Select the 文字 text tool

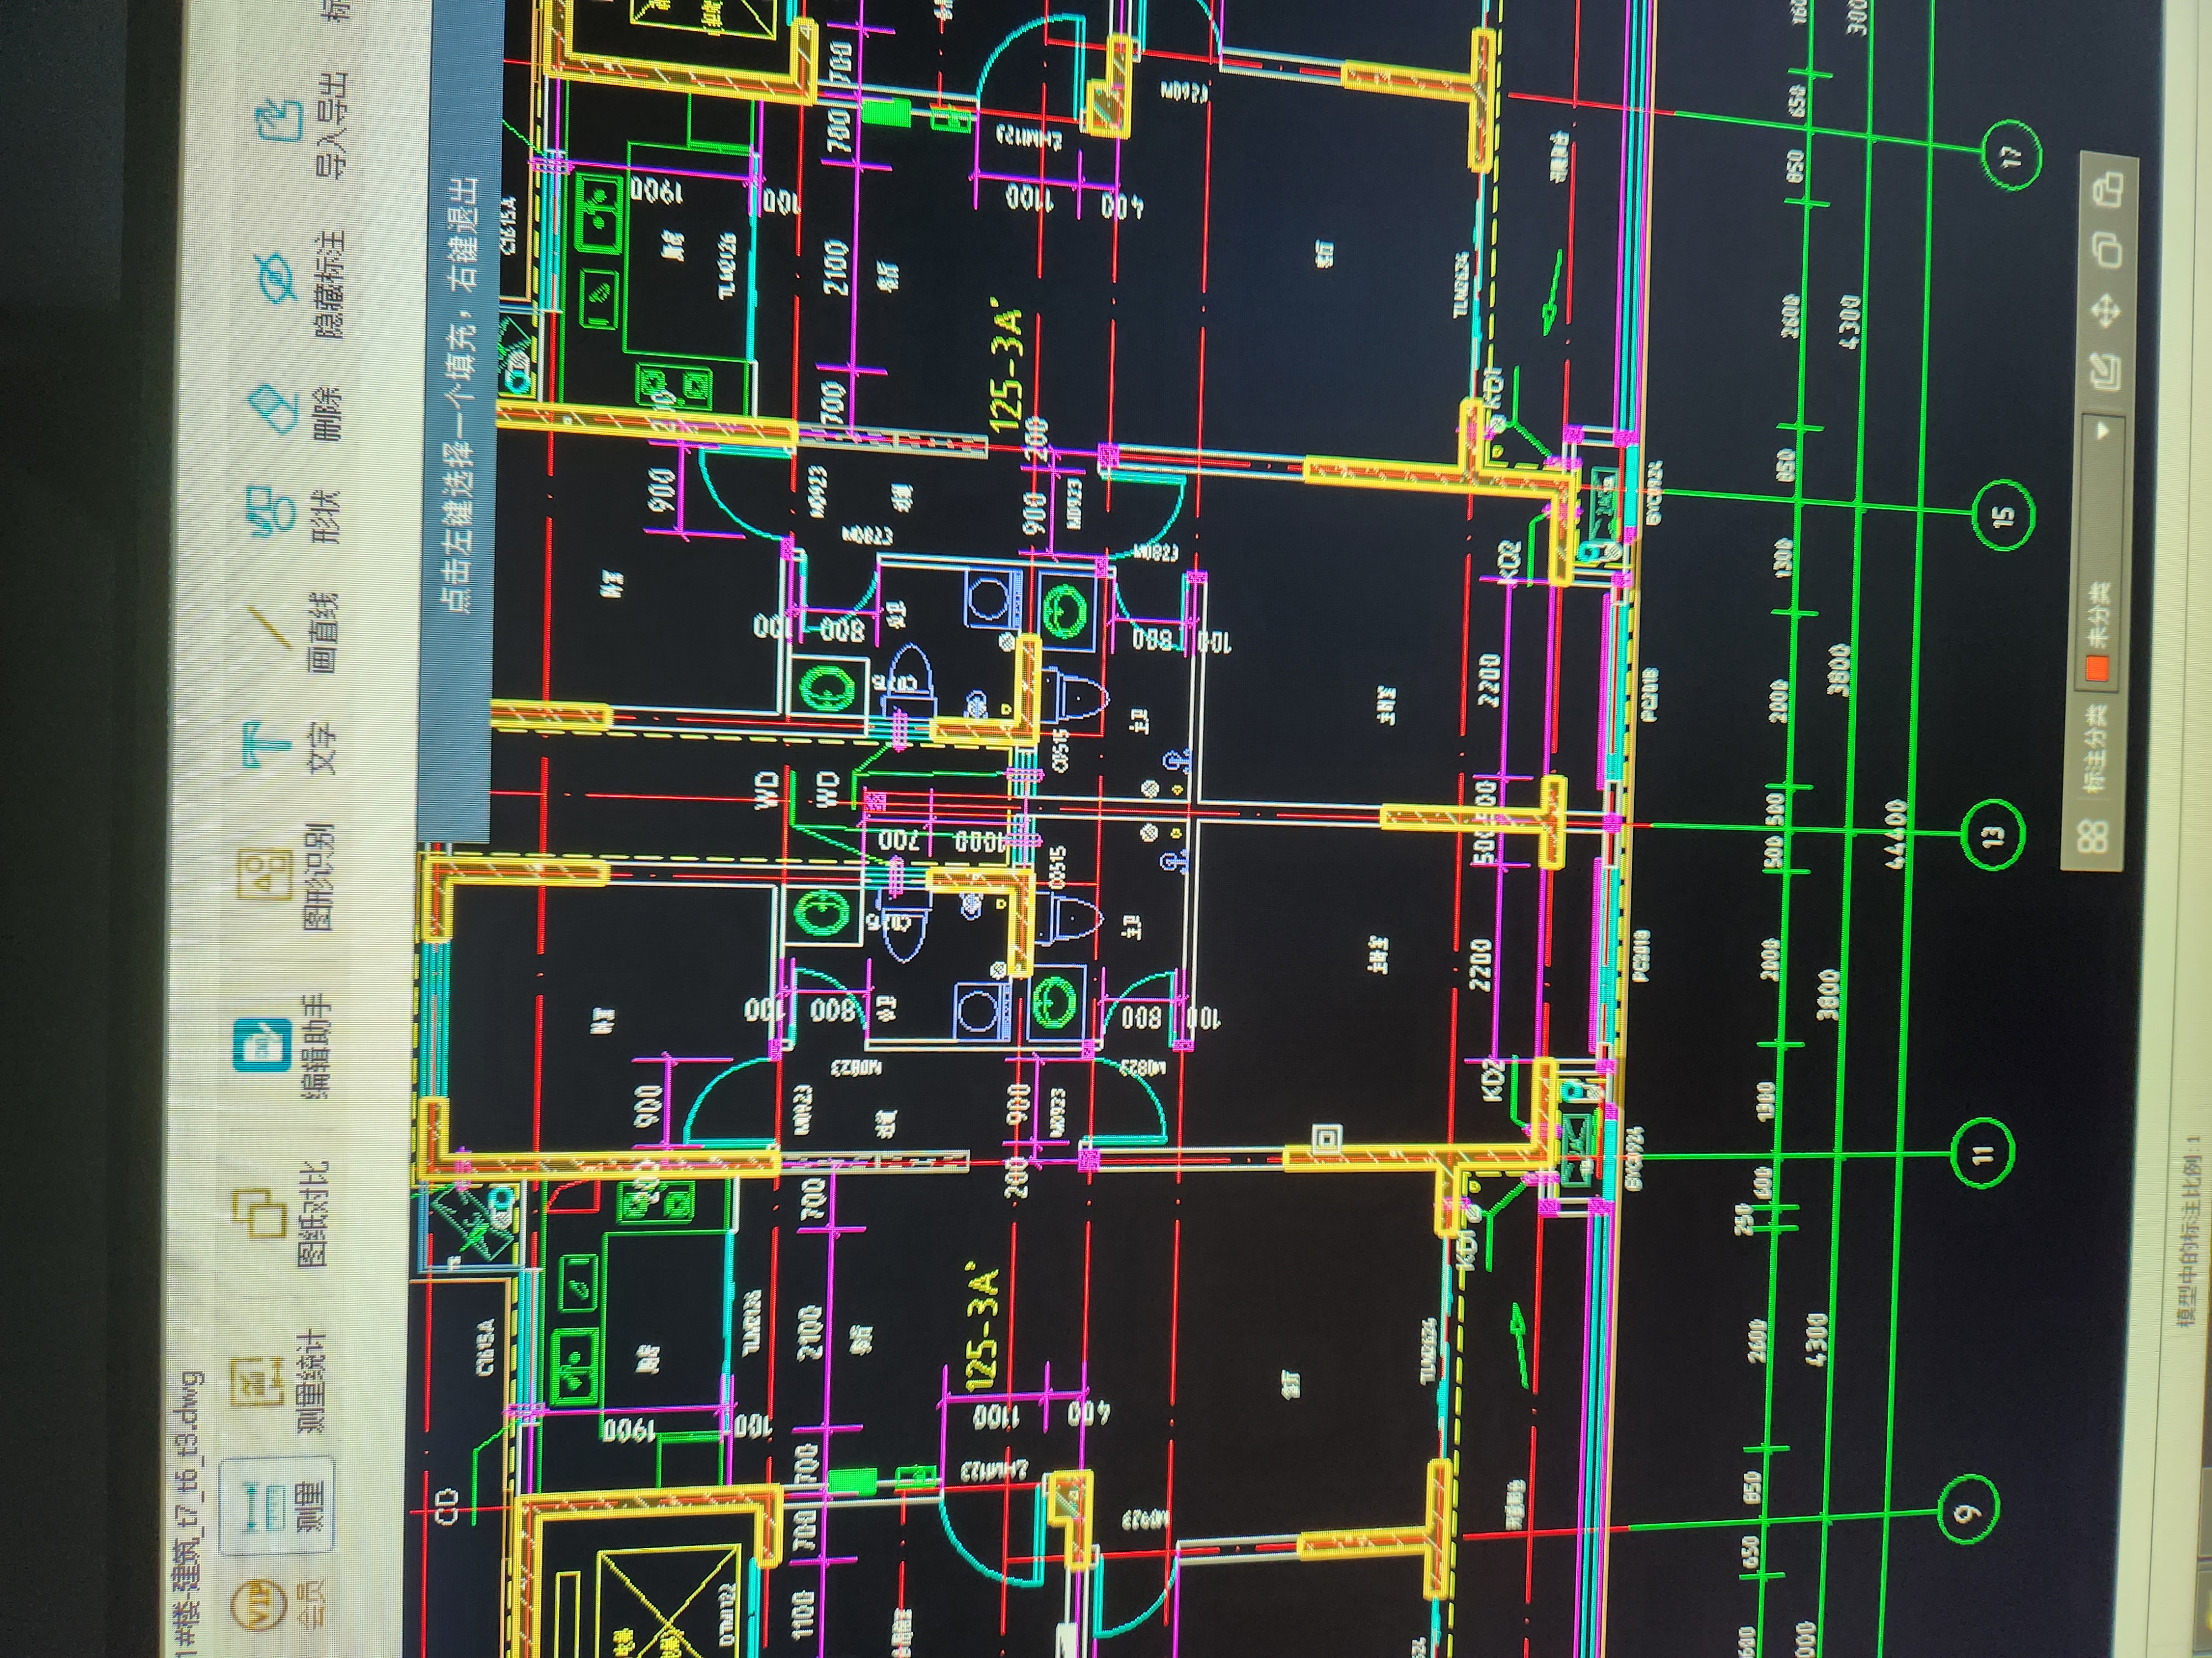290,748
